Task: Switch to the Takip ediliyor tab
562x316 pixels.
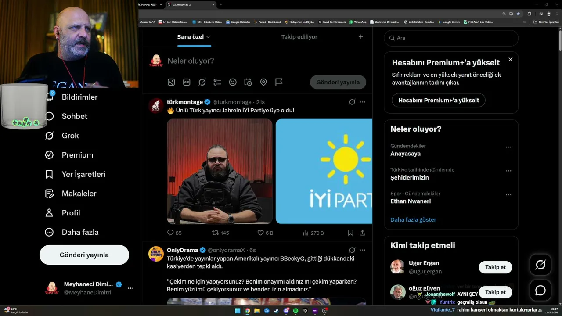Action: coord(299,37)
